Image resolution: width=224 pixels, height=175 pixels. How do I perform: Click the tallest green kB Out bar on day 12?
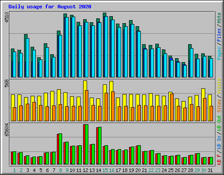(x=87, y=144)
